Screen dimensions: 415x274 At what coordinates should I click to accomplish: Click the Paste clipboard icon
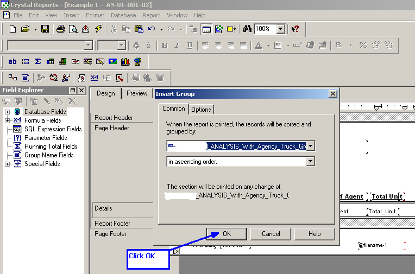click(x=139, y=29)
